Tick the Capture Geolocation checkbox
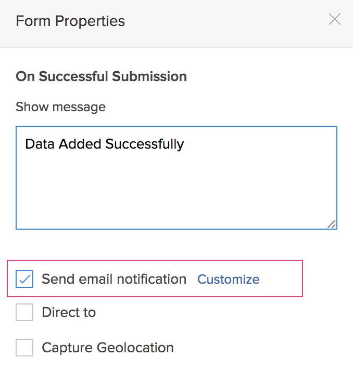Image resolution: width=353 pixels, height=371 pixels. coord(24,348)
